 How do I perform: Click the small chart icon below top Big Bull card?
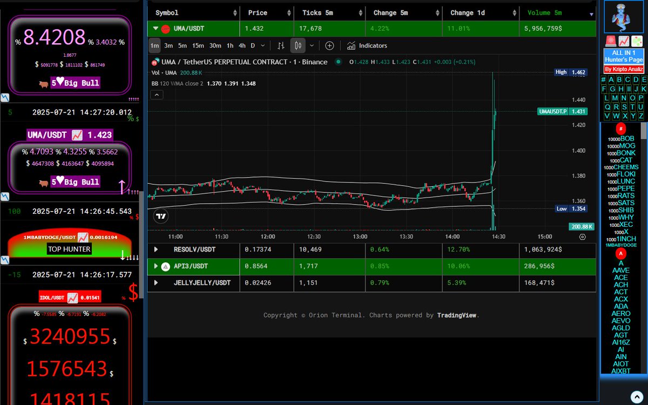(x=4, y=98)
